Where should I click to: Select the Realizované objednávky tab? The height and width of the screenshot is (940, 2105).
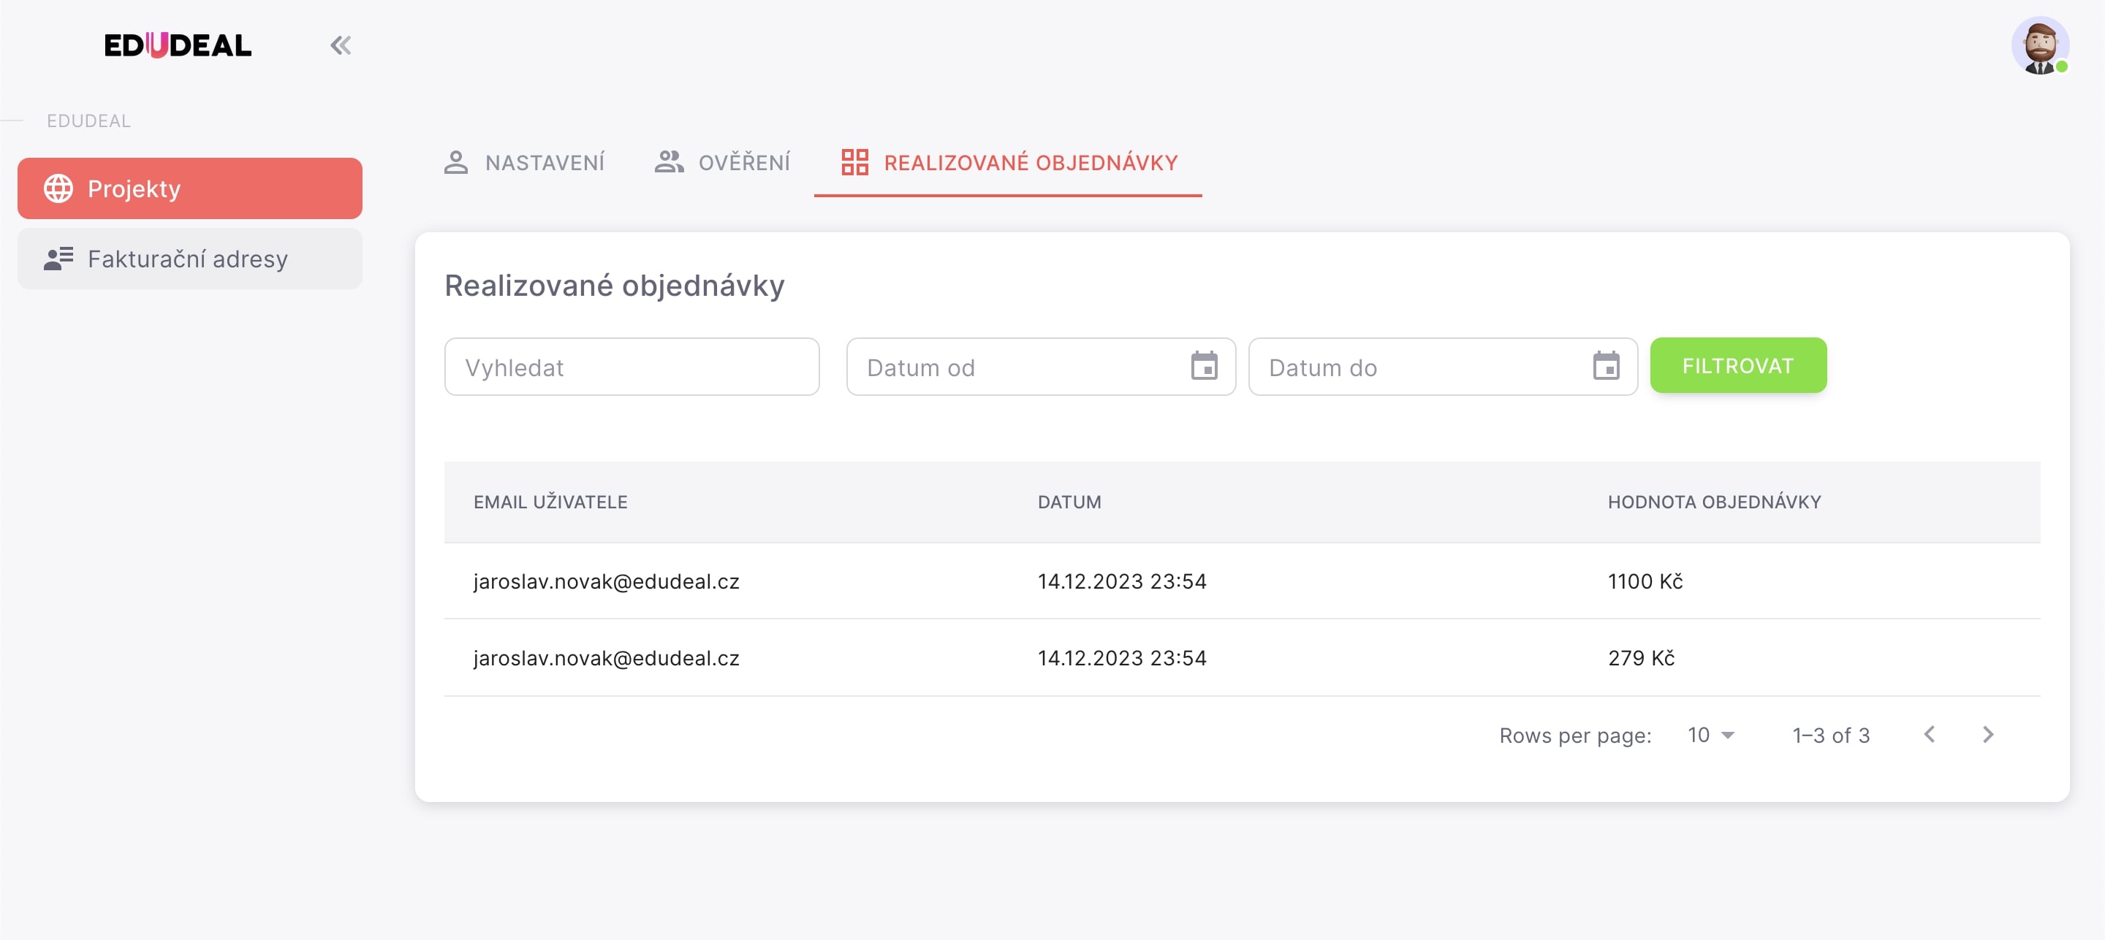pos(1008,163)
